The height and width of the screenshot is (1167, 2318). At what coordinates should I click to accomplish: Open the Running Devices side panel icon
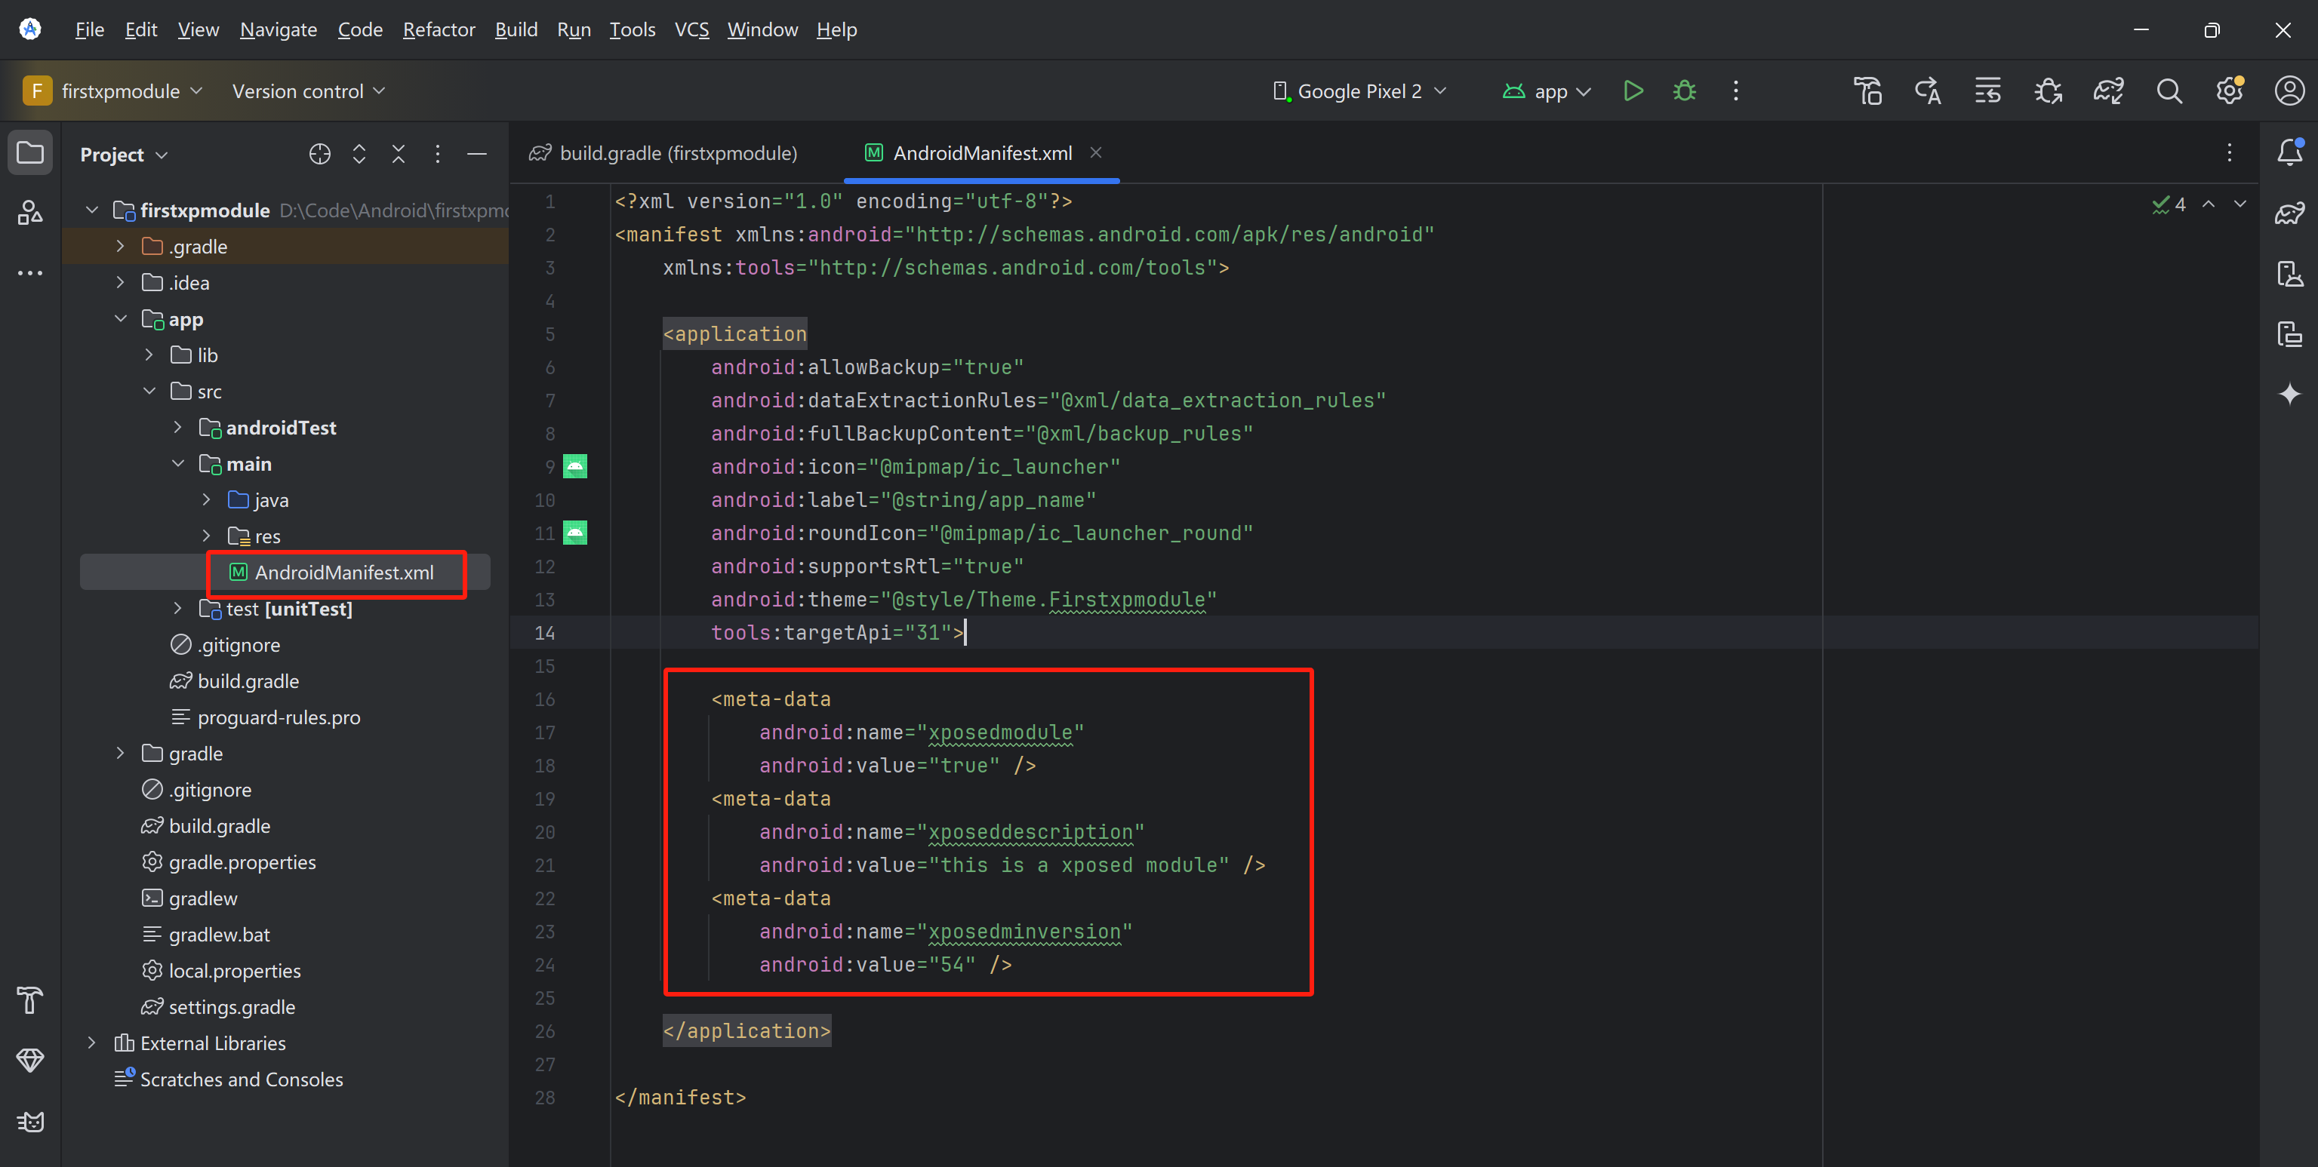click(2289, 273)
